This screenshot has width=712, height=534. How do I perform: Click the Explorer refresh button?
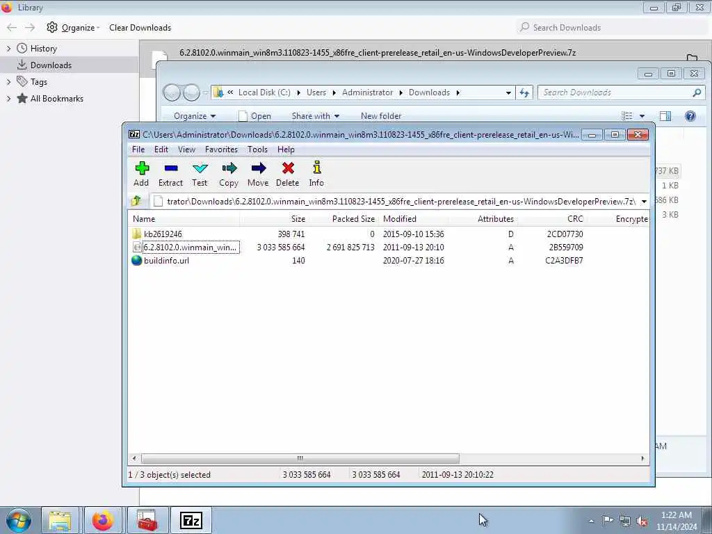click(x=524, y=92)
